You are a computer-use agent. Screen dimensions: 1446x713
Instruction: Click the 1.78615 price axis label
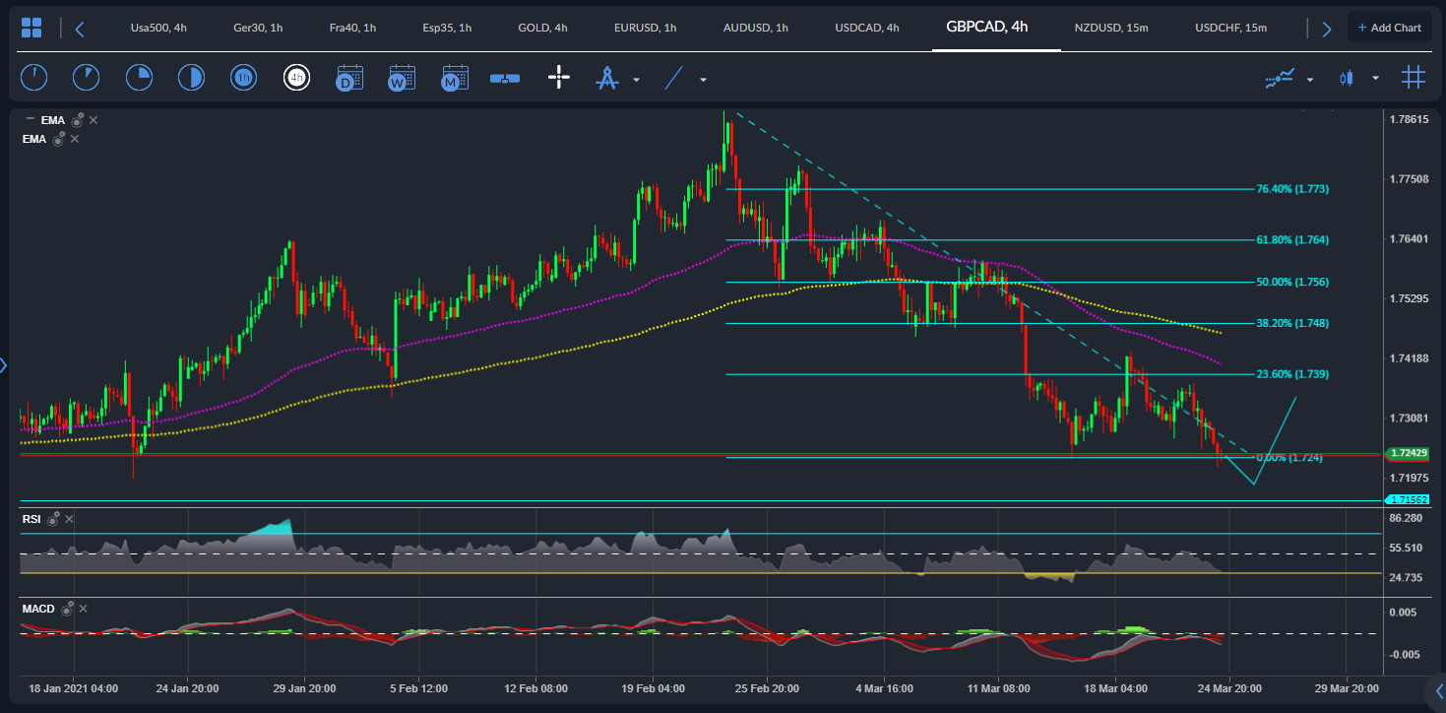coord(1409,119)
